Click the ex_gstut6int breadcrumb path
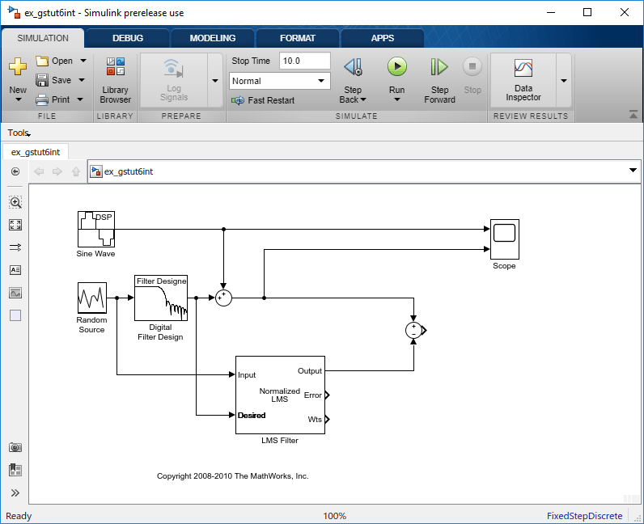Screen dimensions: 644x524 (129, 171)
